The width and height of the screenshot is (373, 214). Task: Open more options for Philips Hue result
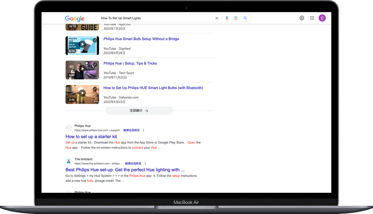point(144,130)
